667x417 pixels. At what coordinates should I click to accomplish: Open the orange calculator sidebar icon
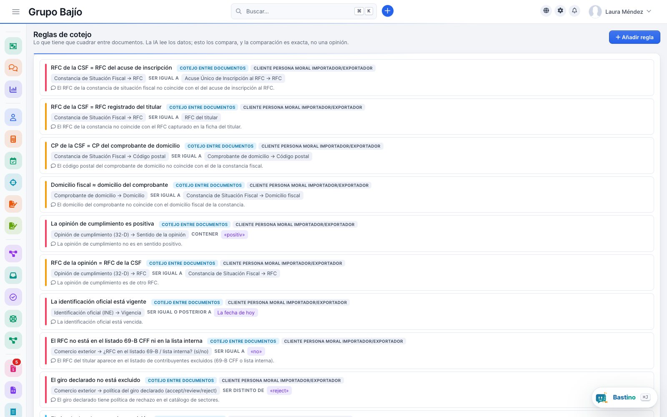(x=13, y=139)
